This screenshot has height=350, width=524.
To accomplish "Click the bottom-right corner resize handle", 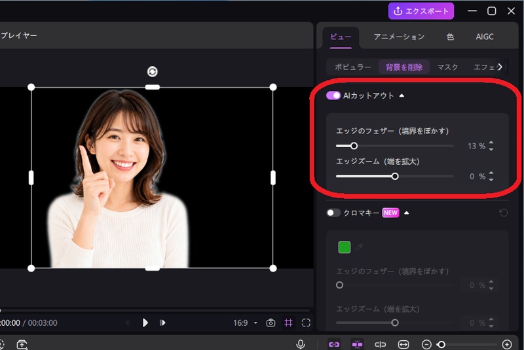I will coord(273,268).
